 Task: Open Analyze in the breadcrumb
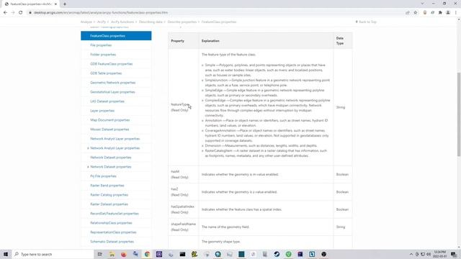(x=86, y=22)
